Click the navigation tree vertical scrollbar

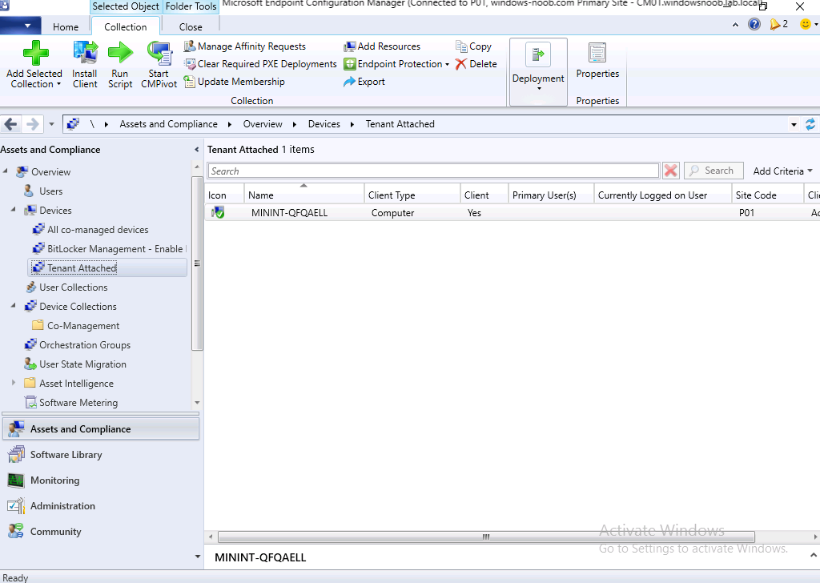(197, 263)
